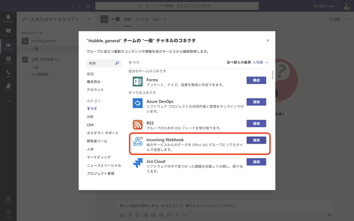354x221 pixels.
Task: Clear the team filter with X
Action: click(89, 19)
